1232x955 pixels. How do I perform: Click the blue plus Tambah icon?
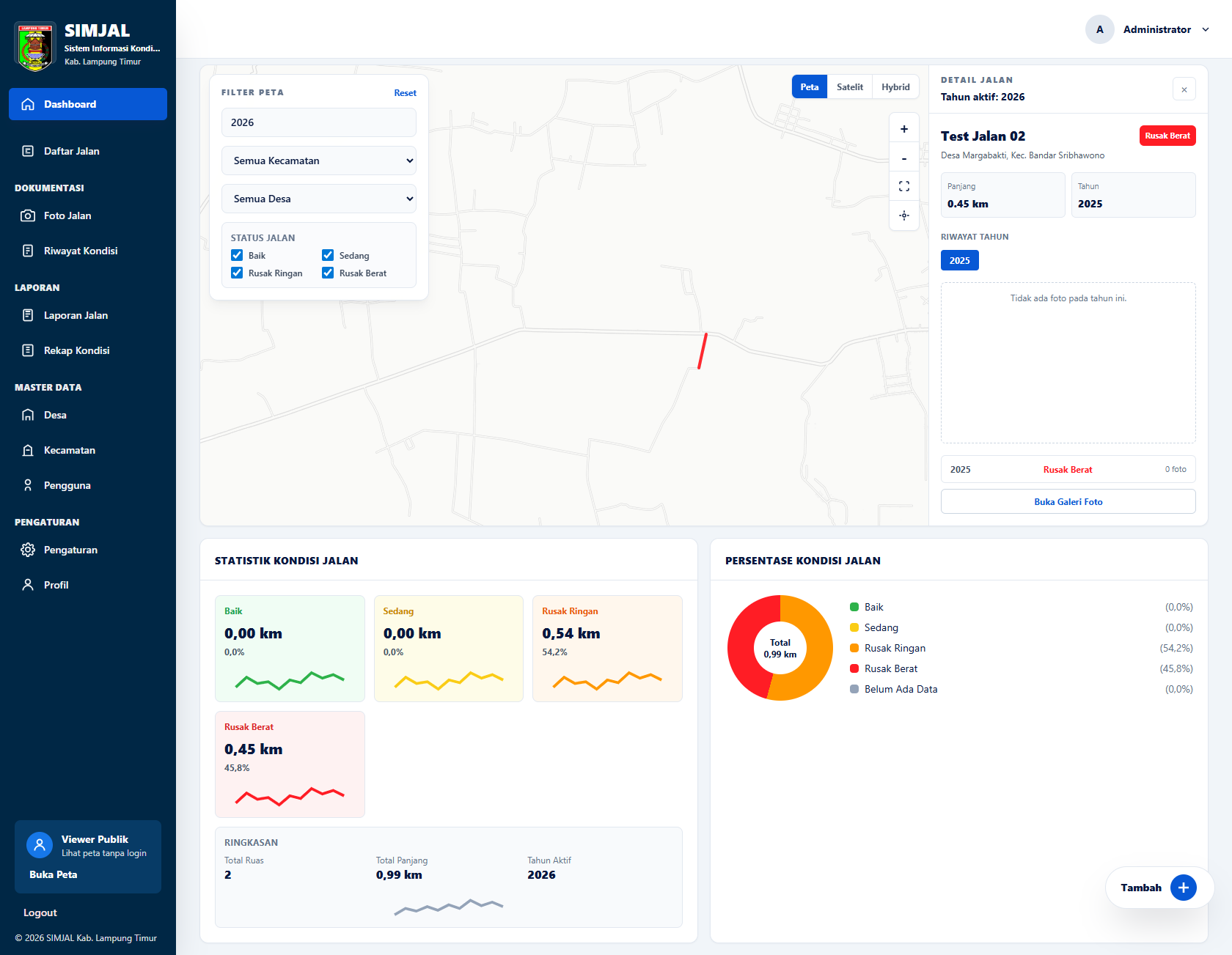(x=1183, y=888)
